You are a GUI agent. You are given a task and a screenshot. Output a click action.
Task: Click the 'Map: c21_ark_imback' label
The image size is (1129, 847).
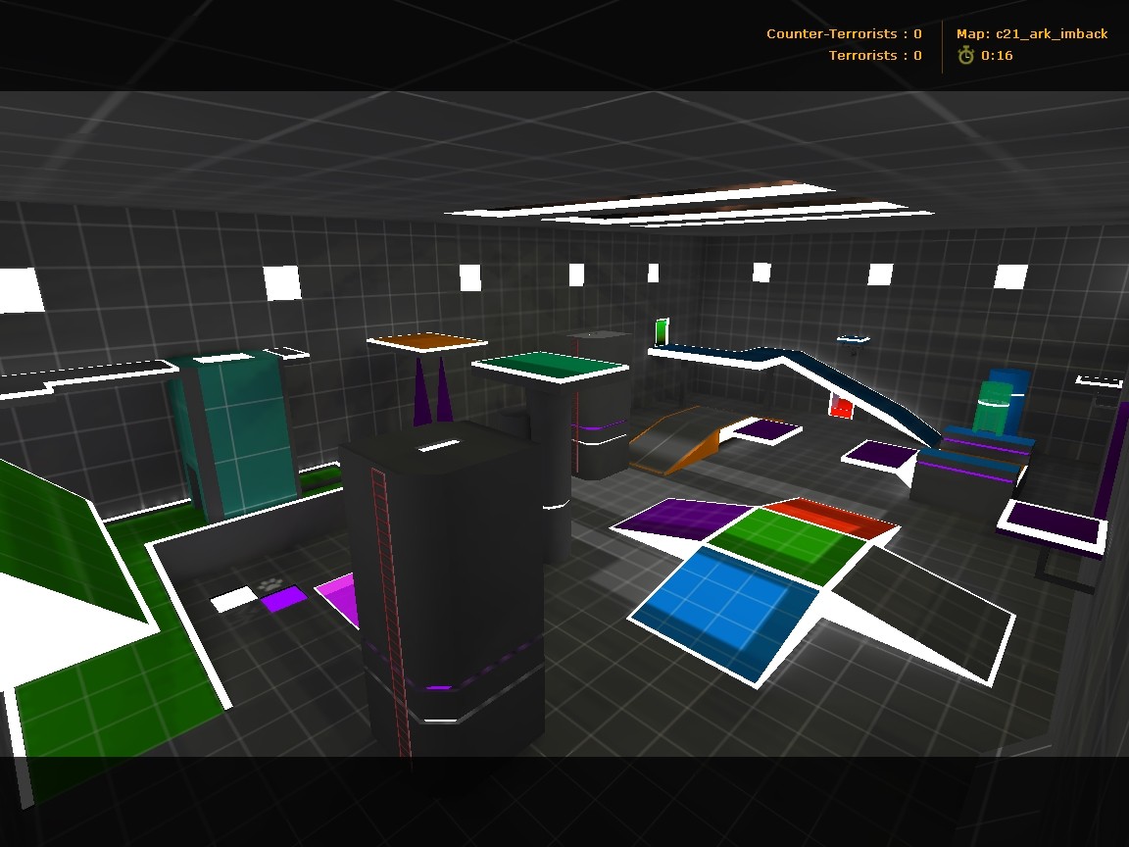1032,34
